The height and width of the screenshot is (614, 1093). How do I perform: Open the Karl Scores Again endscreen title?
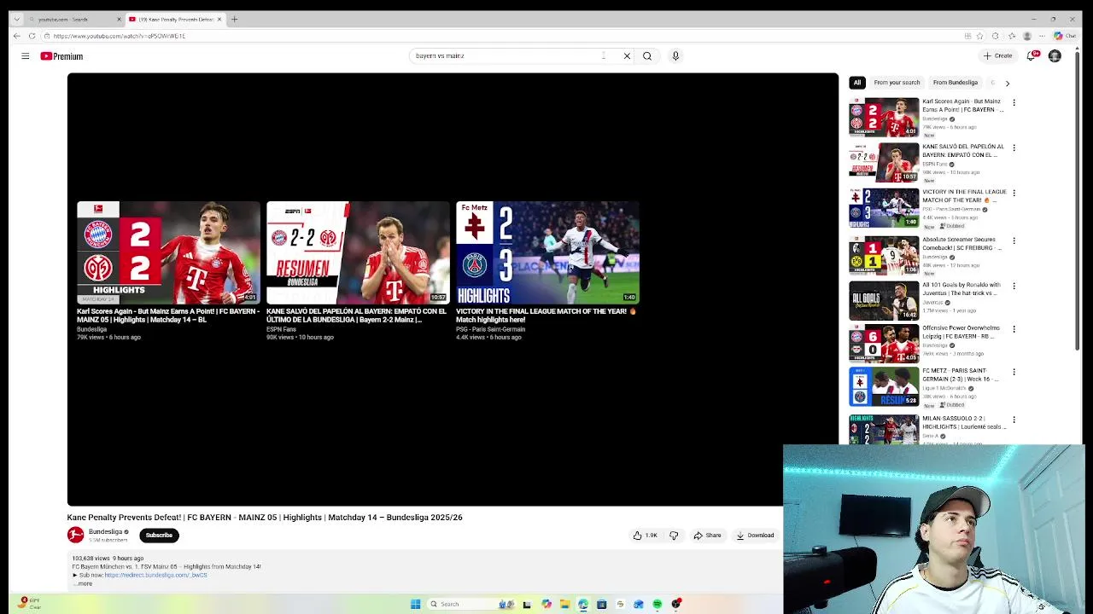point(168,316)
